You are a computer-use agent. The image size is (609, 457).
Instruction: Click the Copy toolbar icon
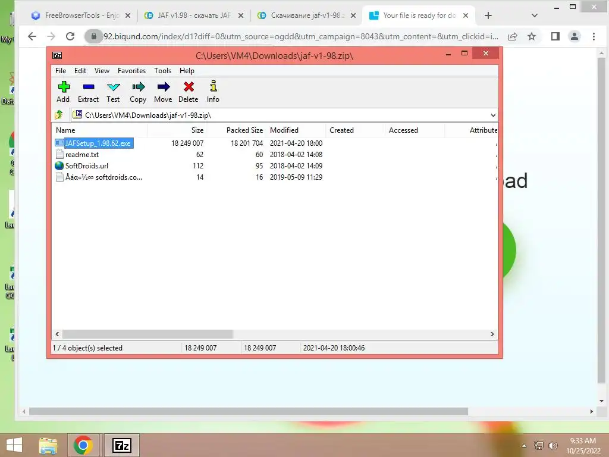[138, 87]
